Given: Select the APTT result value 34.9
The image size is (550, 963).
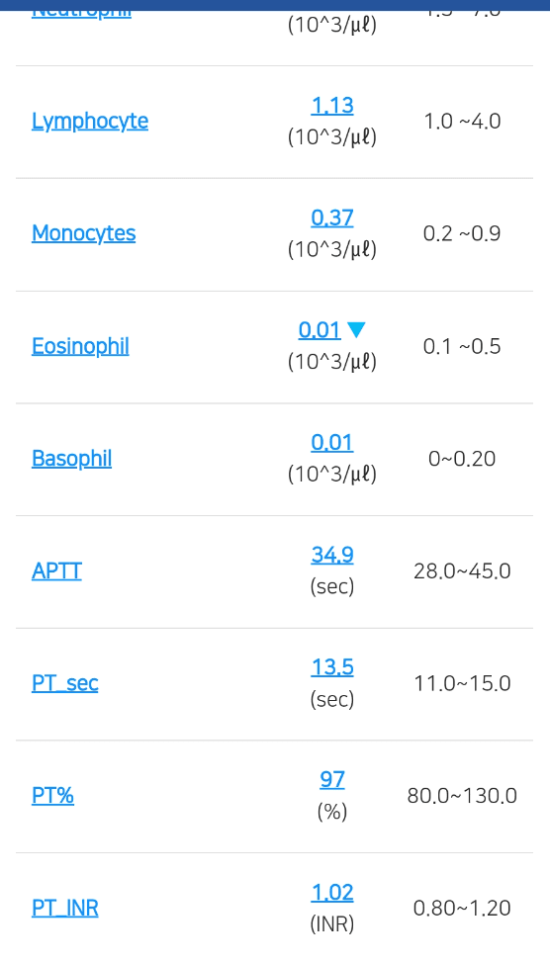Looking at the screenshot, I should (x=332, y=556).
